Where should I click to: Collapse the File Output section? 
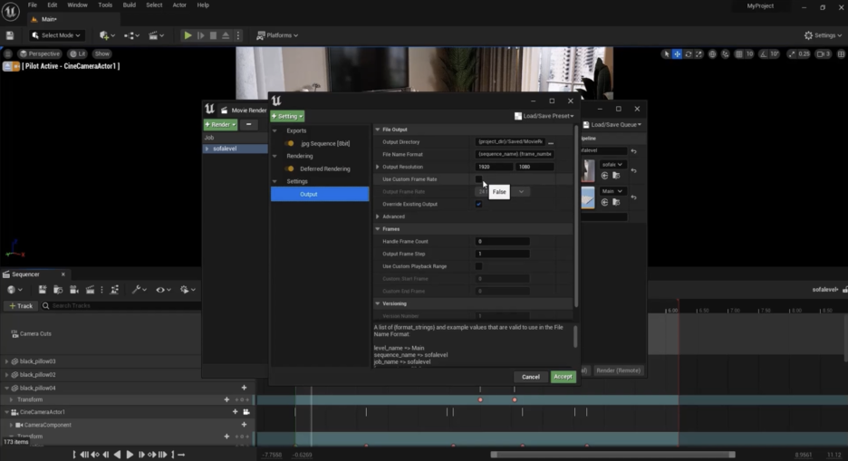[378, 130]
